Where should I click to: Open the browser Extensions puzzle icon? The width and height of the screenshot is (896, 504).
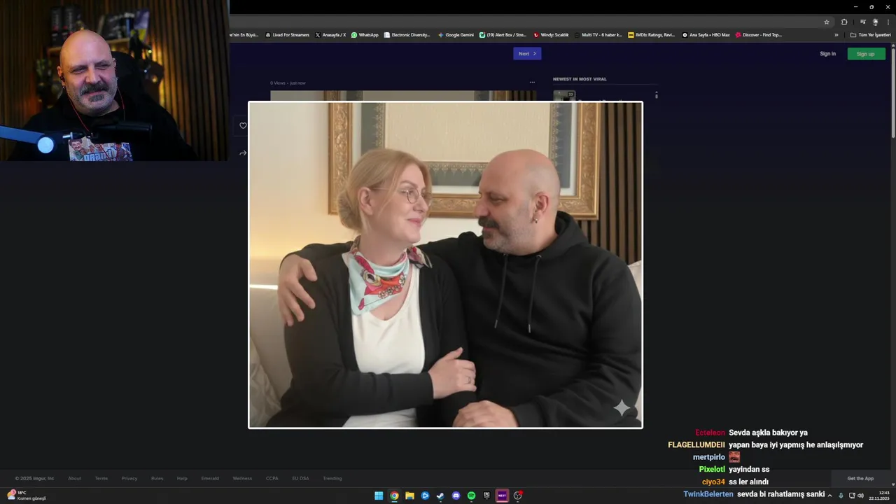tap(844, 22)
